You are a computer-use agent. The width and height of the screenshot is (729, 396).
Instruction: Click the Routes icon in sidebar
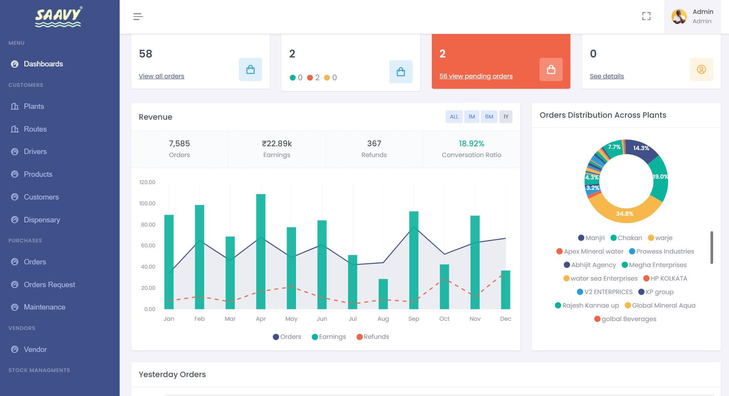[15, 129]
